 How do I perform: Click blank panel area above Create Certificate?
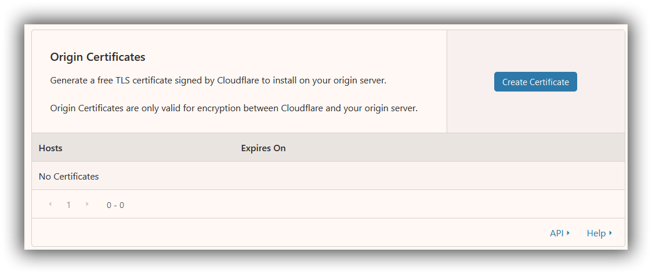[x=535, y=50]
